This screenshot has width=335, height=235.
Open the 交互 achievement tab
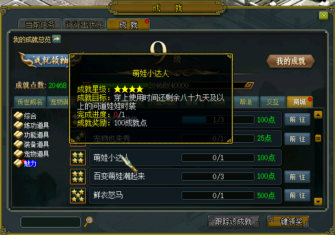[x=272, y=102]
